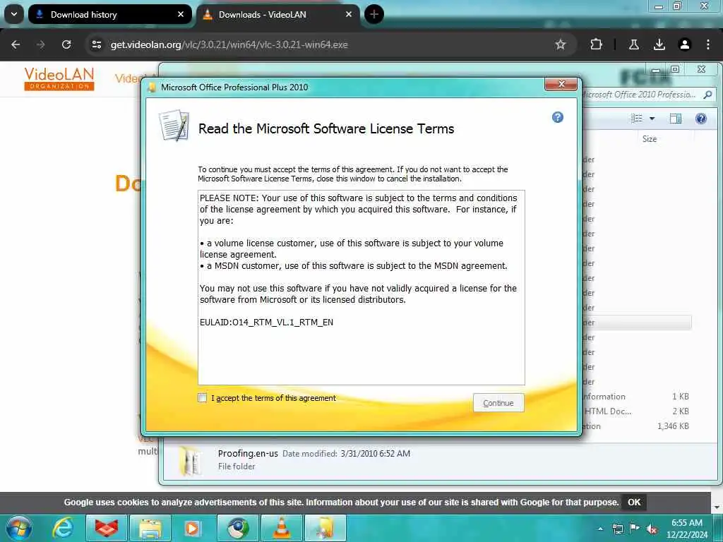Select the Proofing.en-us folder icon in details pane
Viewport: 723px width, 542px height.
point(189,462)
